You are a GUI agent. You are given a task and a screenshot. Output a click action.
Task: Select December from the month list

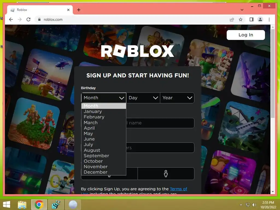coord(104,172)
